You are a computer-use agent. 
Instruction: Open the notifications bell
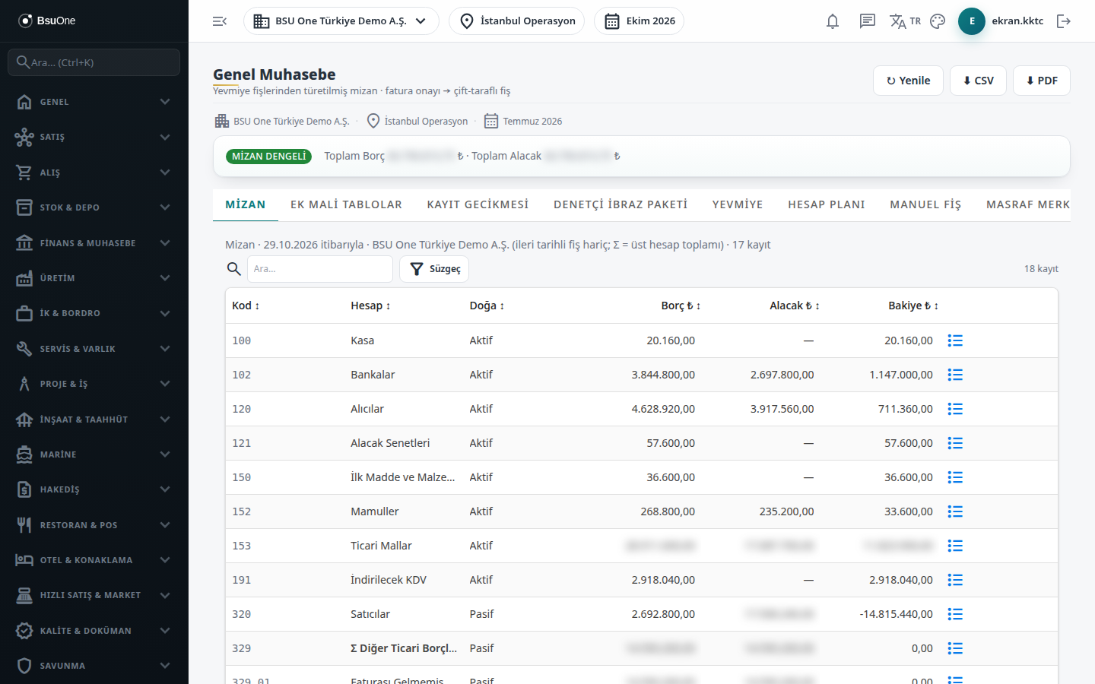pyautogui.click(x=833, y=21)
